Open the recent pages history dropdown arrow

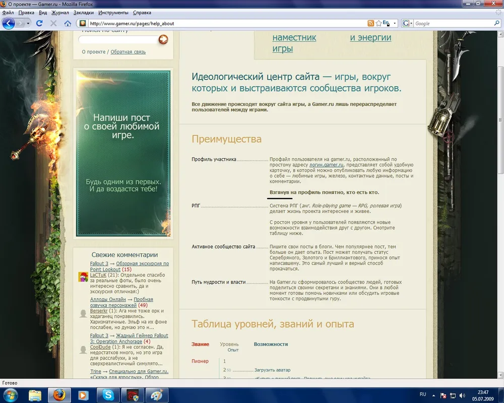click(x=28, y=23)
